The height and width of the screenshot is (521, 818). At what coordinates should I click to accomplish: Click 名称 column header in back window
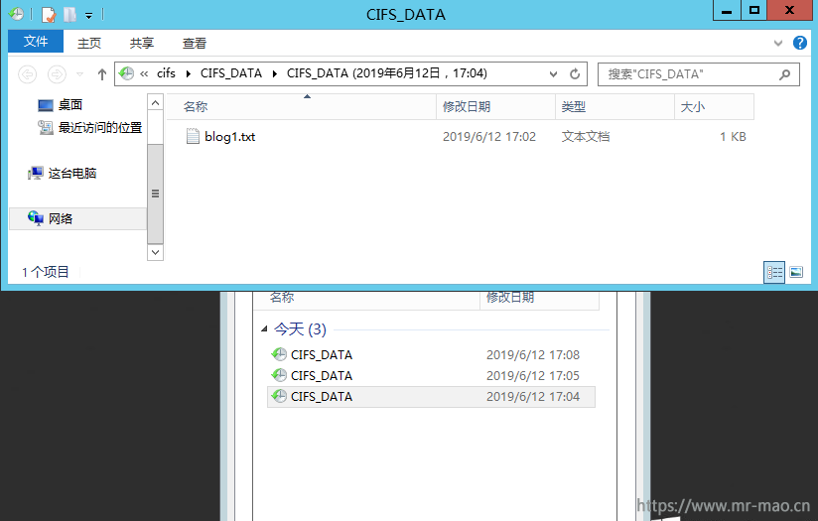366,300
